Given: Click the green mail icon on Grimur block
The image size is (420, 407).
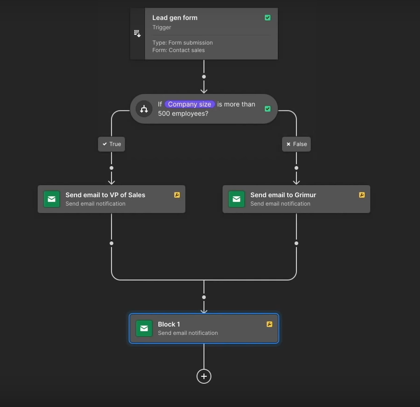Looking at the screenshot, I should [x=236, y=199].
